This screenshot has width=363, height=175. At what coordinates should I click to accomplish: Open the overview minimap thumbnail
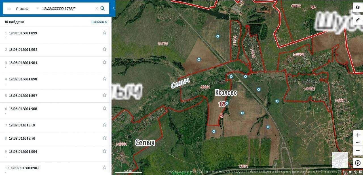(x=340, y=160)
